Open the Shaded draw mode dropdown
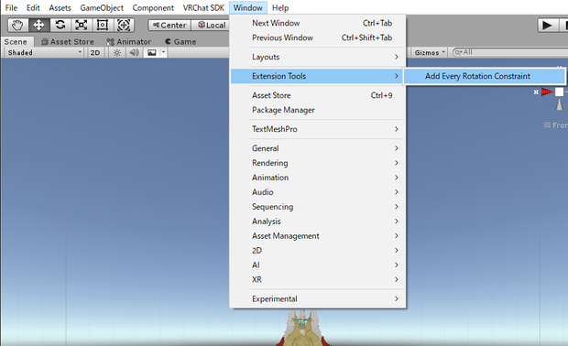The width and height of the screenshot is (568, 346). [x=44, y=53]
